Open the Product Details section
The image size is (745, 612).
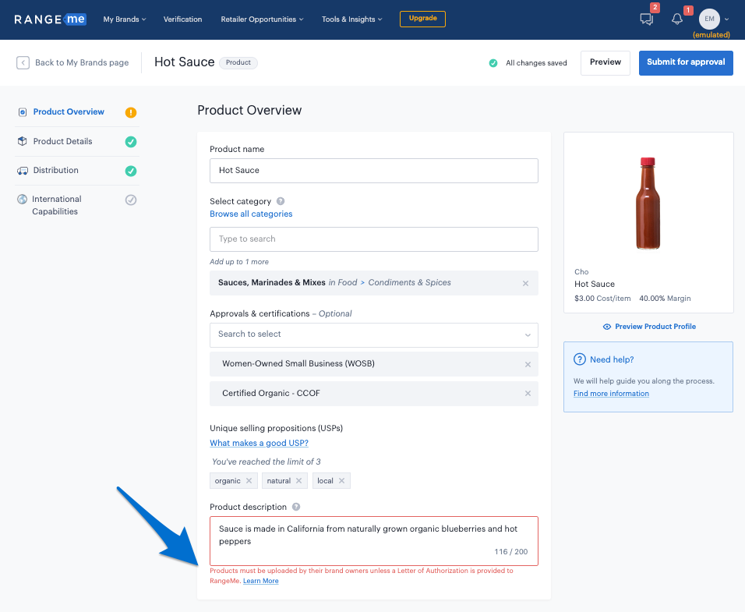[62, 142]
